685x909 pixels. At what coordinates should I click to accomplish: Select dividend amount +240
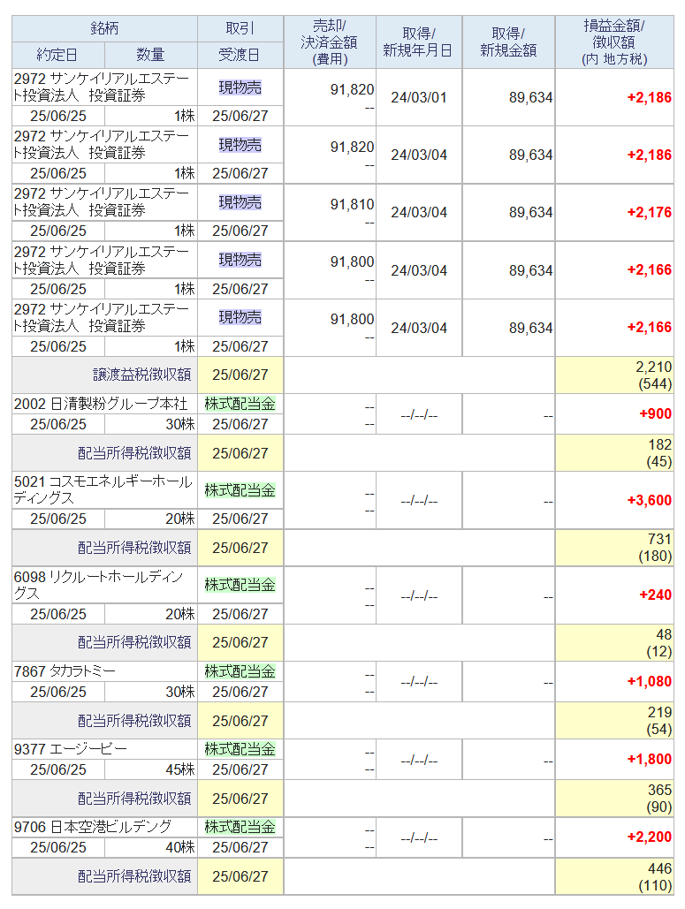655,595
